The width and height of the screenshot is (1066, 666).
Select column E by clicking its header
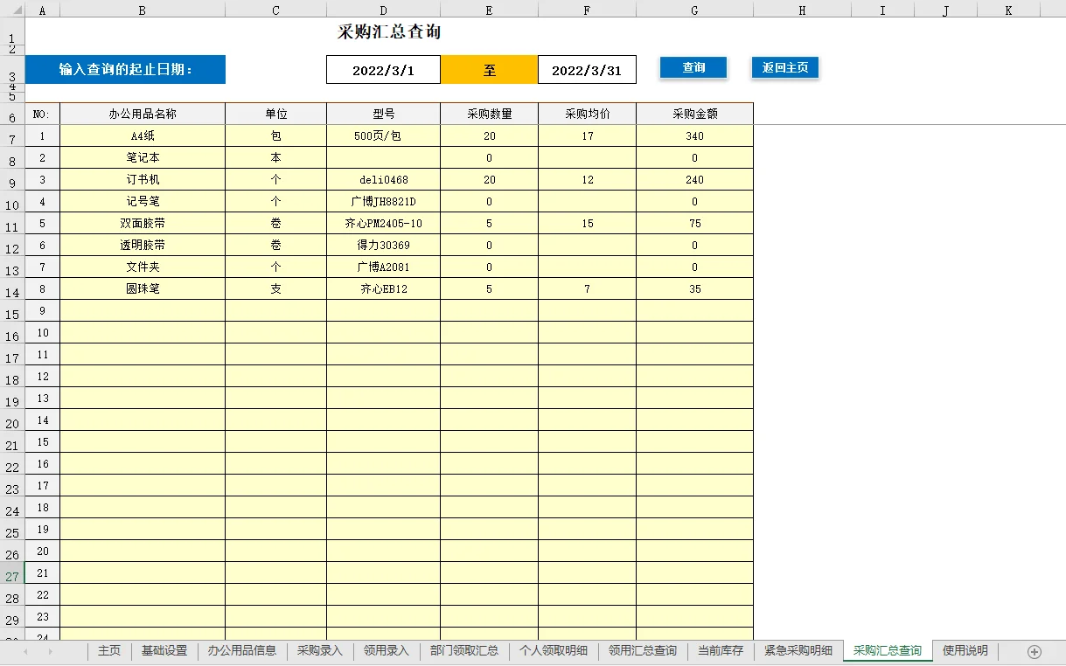tap(489, 10)
